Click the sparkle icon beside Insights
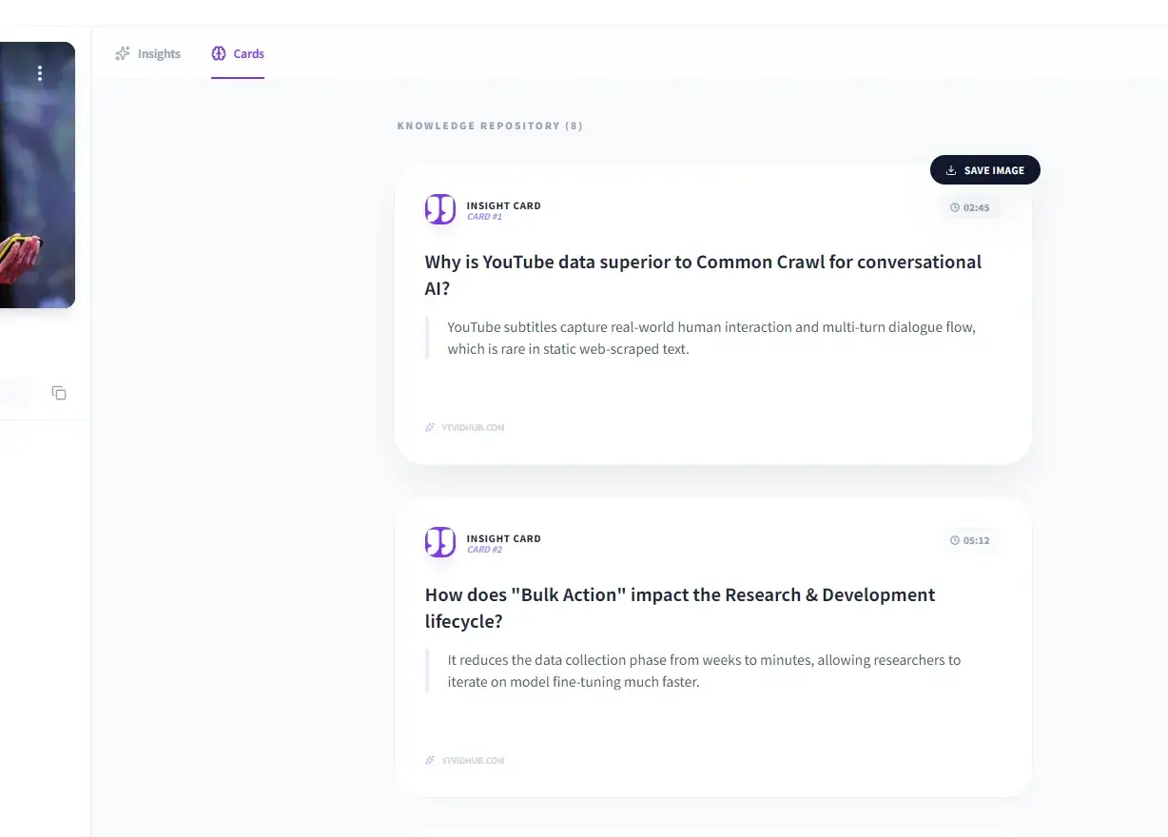1168x837 pixels. coord(122,54)
